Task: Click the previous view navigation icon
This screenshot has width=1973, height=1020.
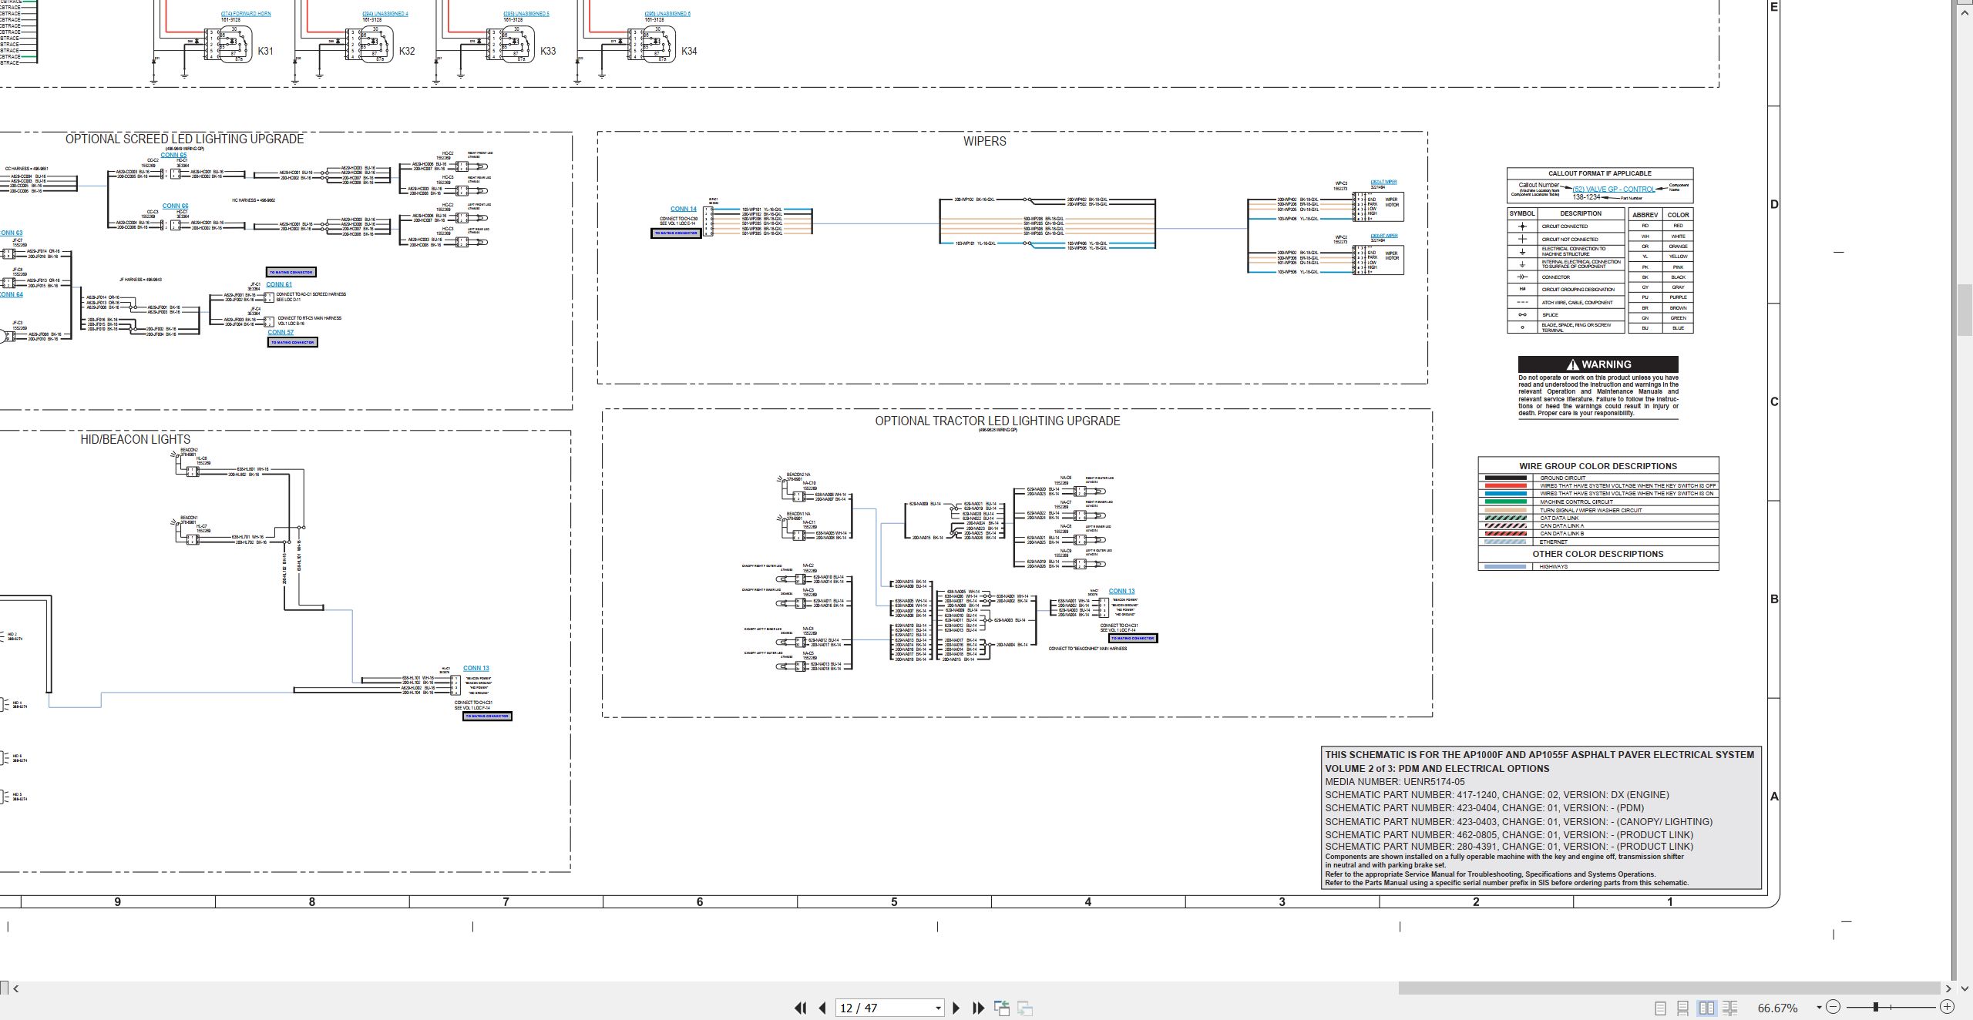Action: 1002,1008
